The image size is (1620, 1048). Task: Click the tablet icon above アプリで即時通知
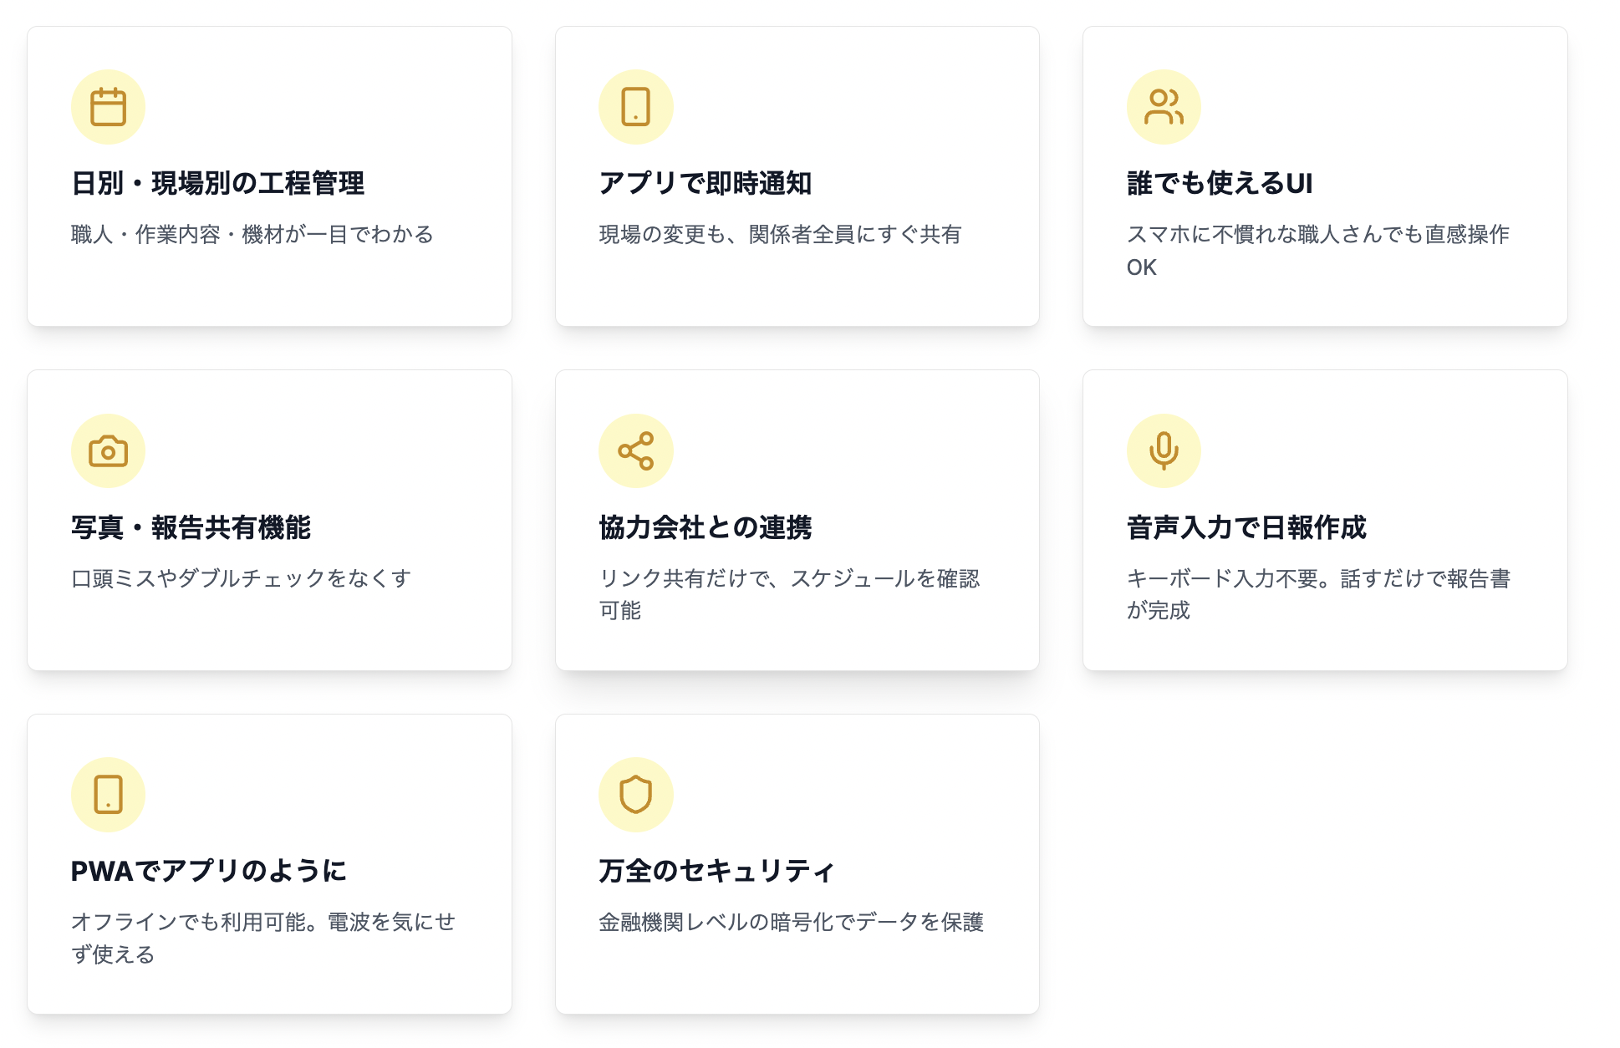coord(635,107)
